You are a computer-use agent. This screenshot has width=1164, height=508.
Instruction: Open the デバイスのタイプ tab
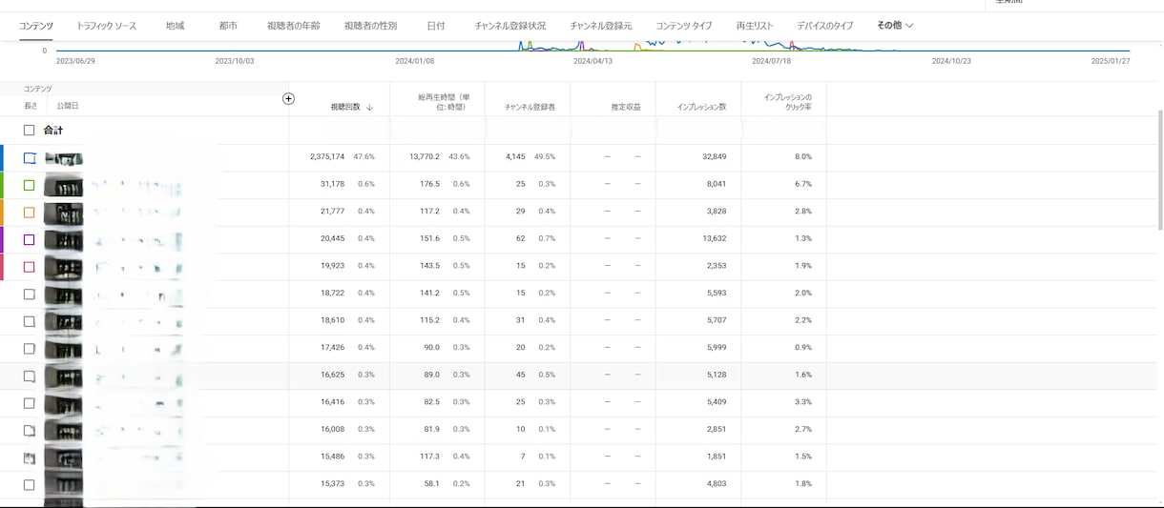point(825,26)
